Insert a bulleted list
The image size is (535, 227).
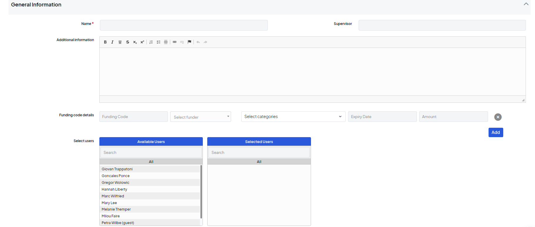click(158, 42)
